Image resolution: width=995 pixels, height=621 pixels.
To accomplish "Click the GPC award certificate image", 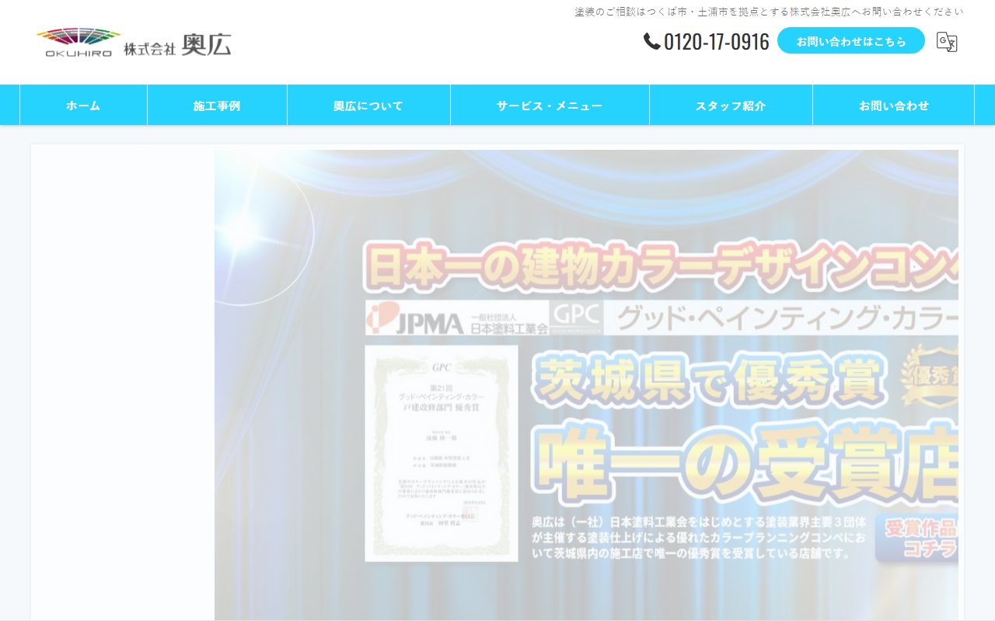I will point(442,453).
